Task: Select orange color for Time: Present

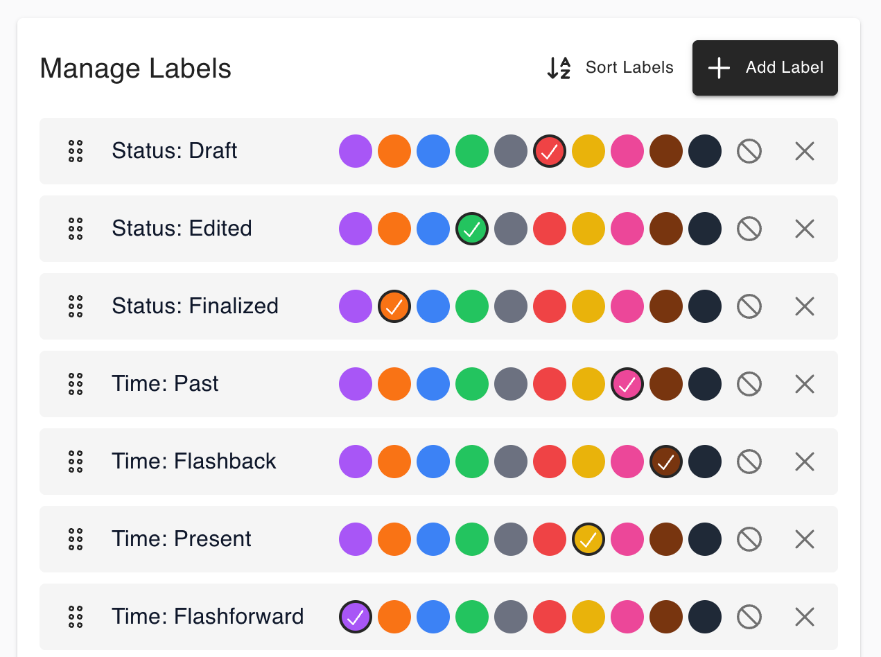Action: pos(394,538)
